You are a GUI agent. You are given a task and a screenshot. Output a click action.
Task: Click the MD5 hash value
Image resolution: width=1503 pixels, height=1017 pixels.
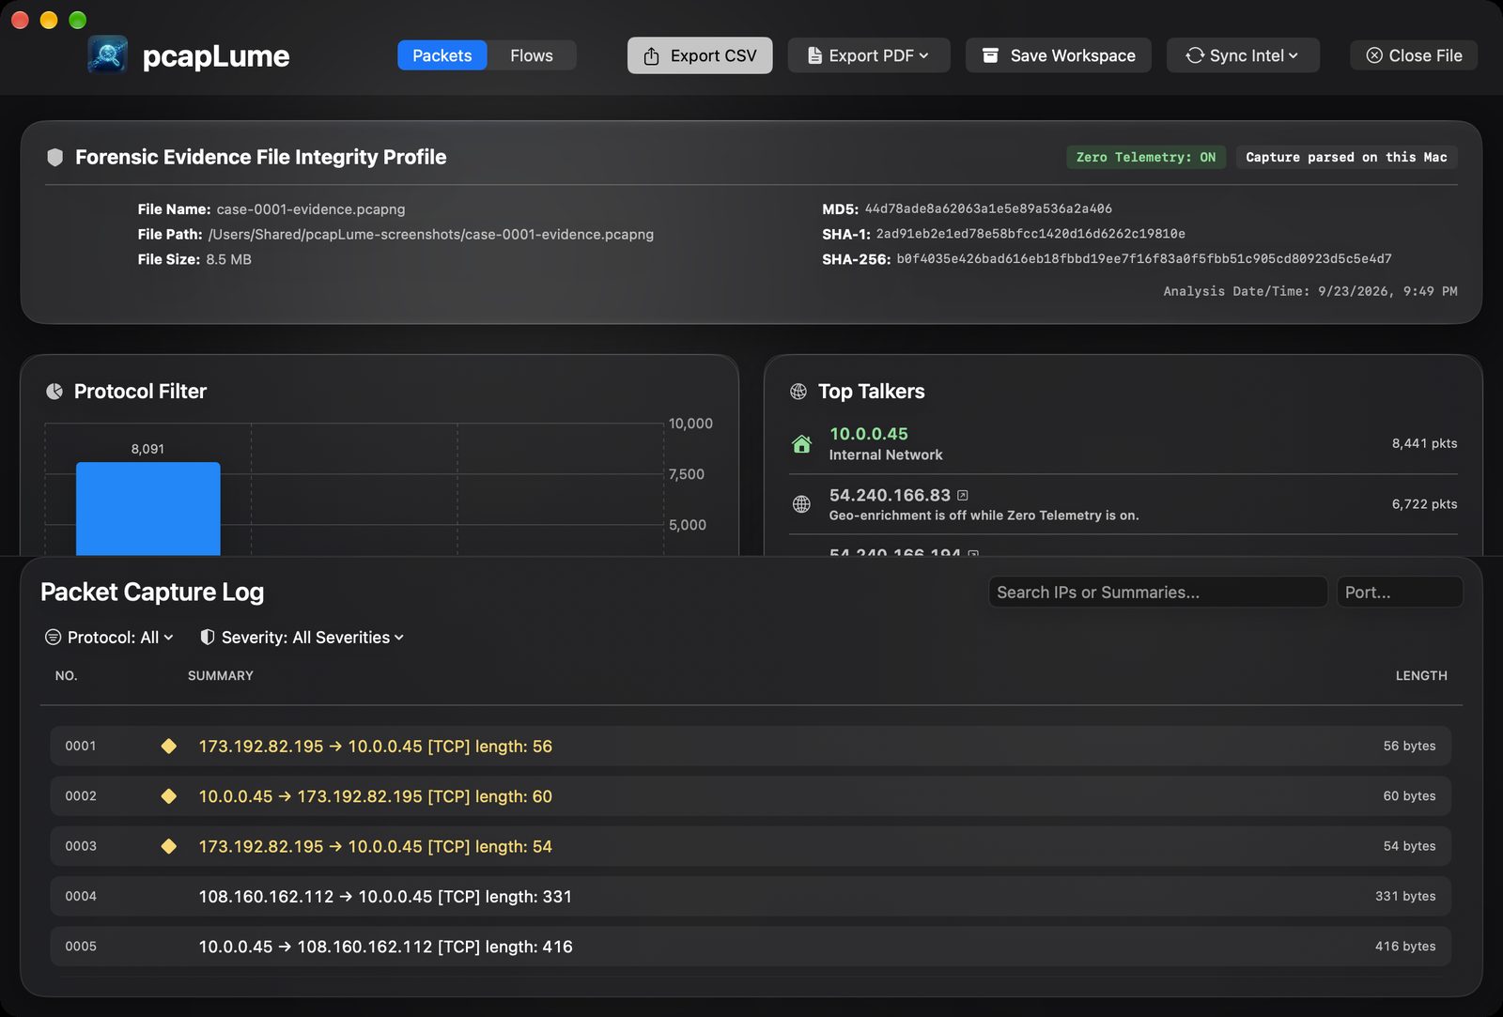point(988,208)
